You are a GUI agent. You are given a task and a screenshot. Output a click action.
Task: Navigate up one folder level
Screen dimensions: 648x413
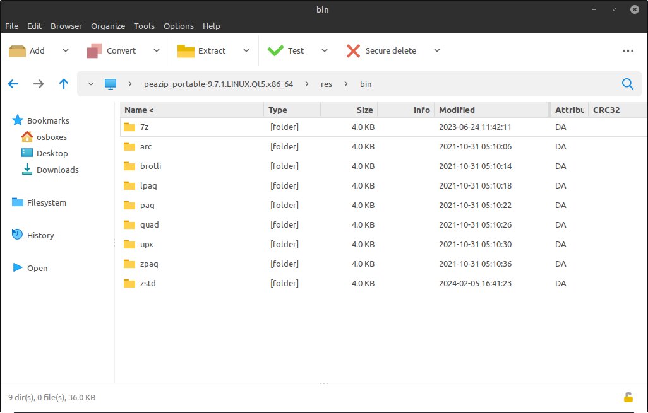pos(64,84)
